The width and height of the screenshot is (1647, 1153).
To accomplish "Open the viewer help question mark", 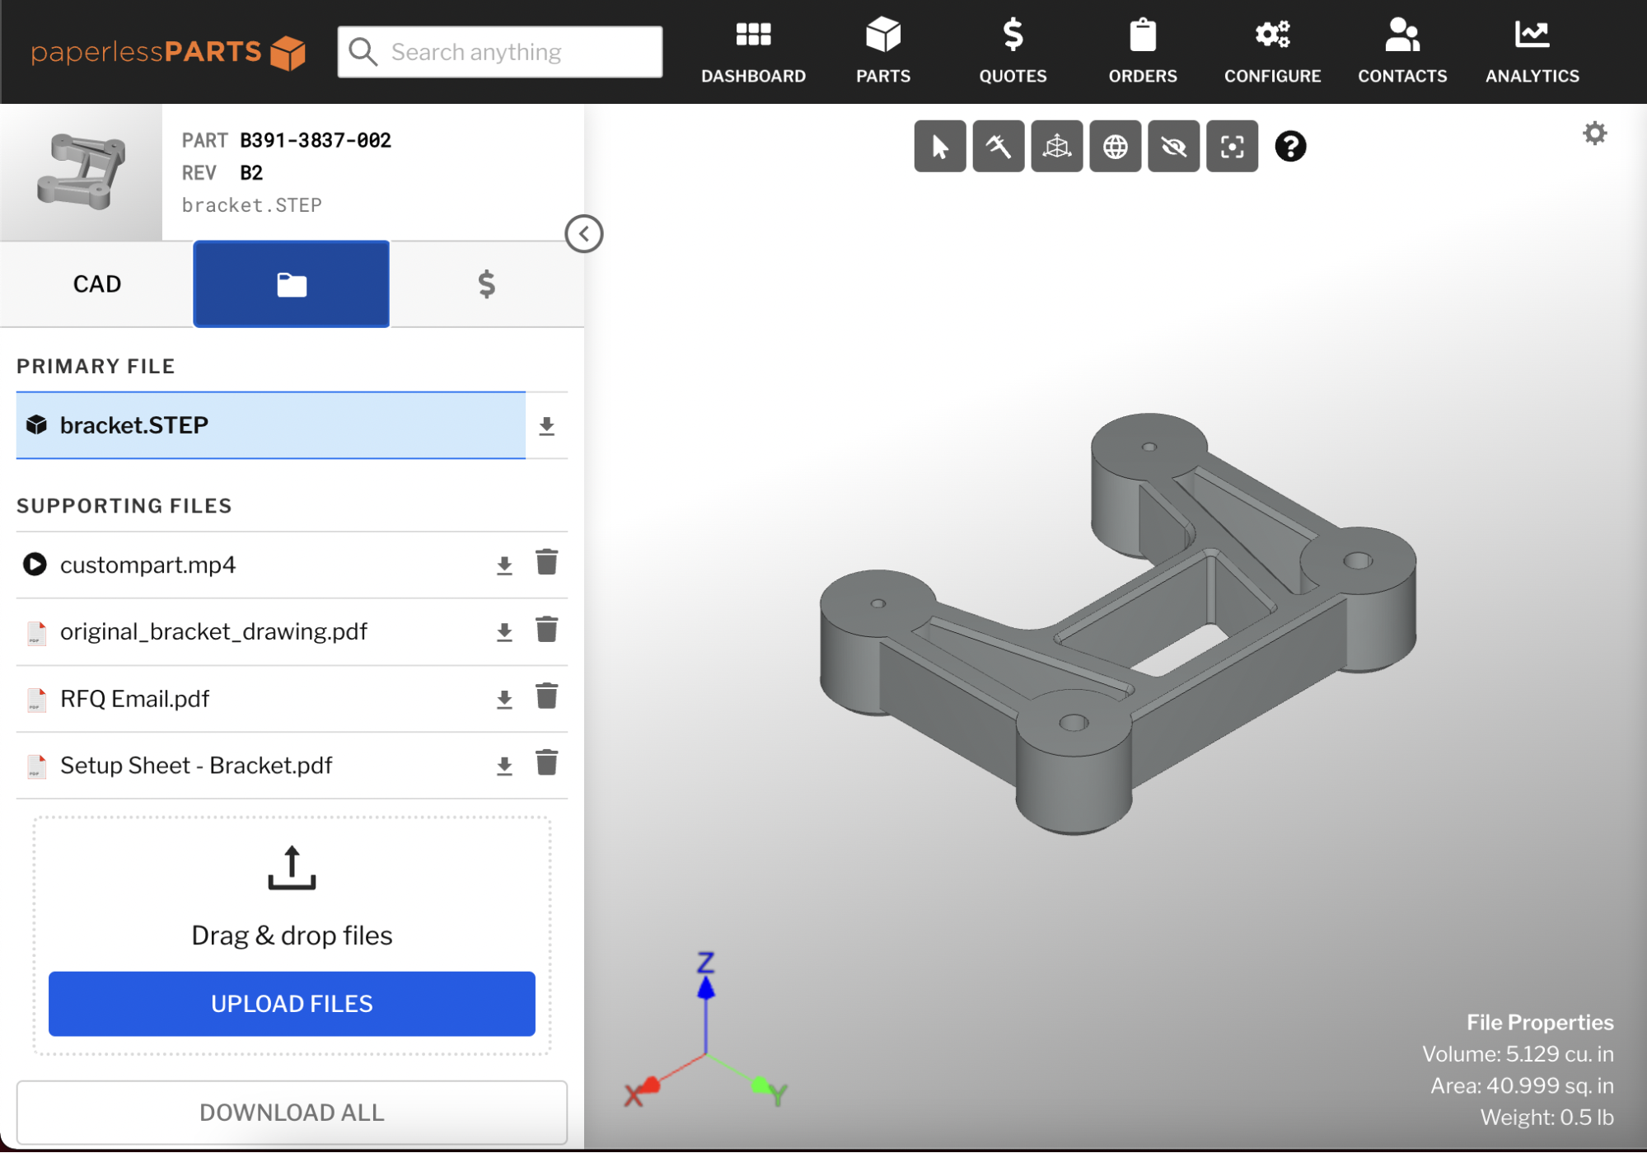I will tap(1290, 147).
